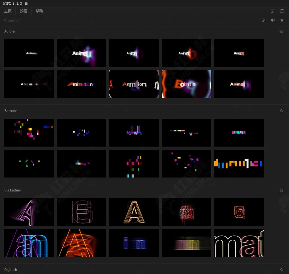Favorite the Barcode category star
Screen dimensions: 289x274
coord(282,111)
